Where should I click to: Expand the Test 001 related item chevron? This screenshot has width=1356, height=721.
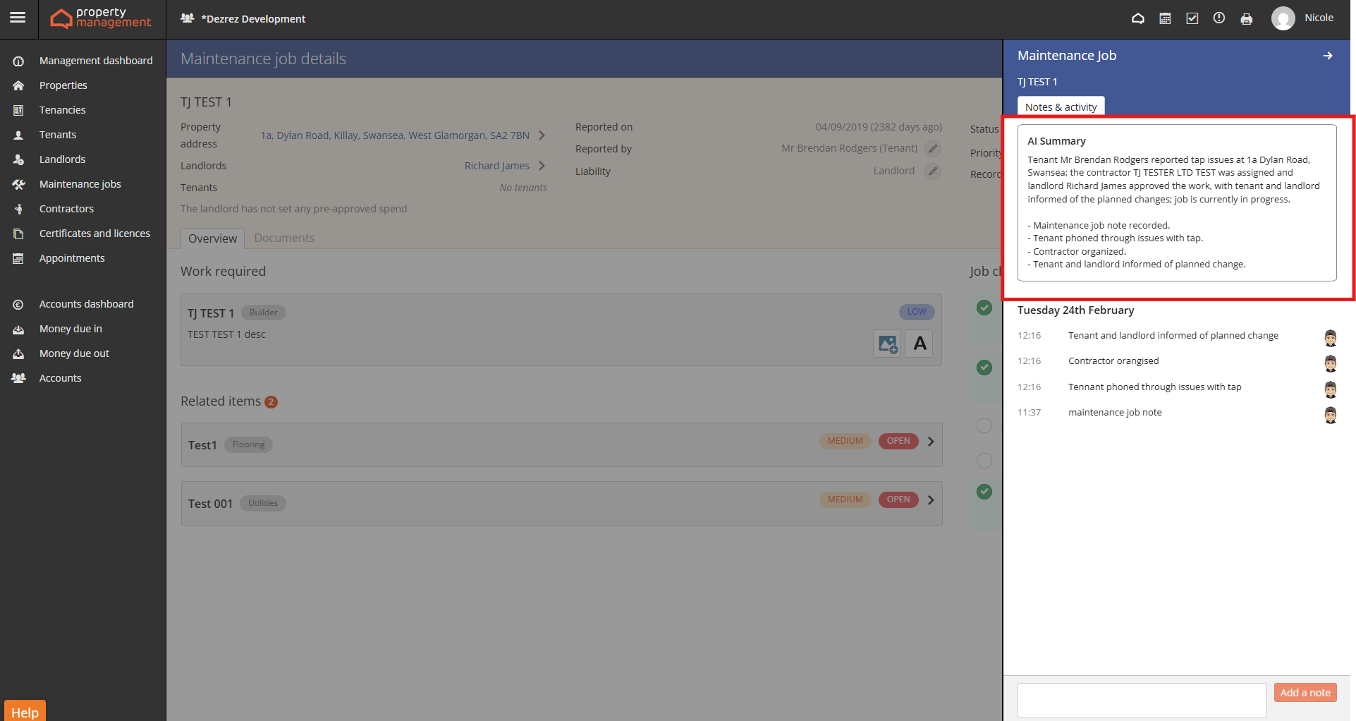coord(931,500)
